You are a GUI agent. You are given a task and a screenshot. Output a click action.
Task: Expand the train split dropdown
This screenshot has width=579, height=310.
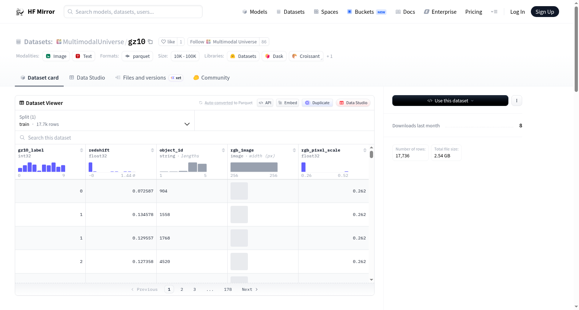pyautogui.click(x=105, y=120)
